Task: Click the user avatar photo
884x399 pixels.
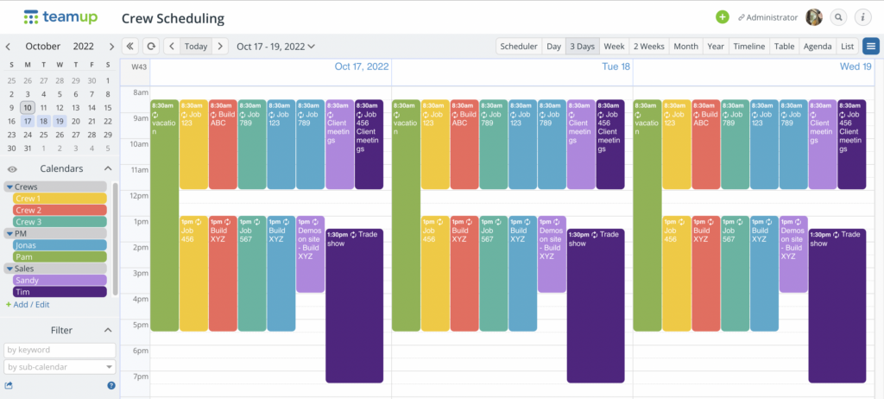Action: (813, 17)
